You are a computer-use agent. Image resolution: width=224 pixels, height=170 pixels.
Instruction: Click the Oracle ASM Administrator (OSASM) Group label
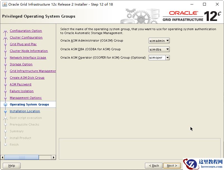point(92,40)
